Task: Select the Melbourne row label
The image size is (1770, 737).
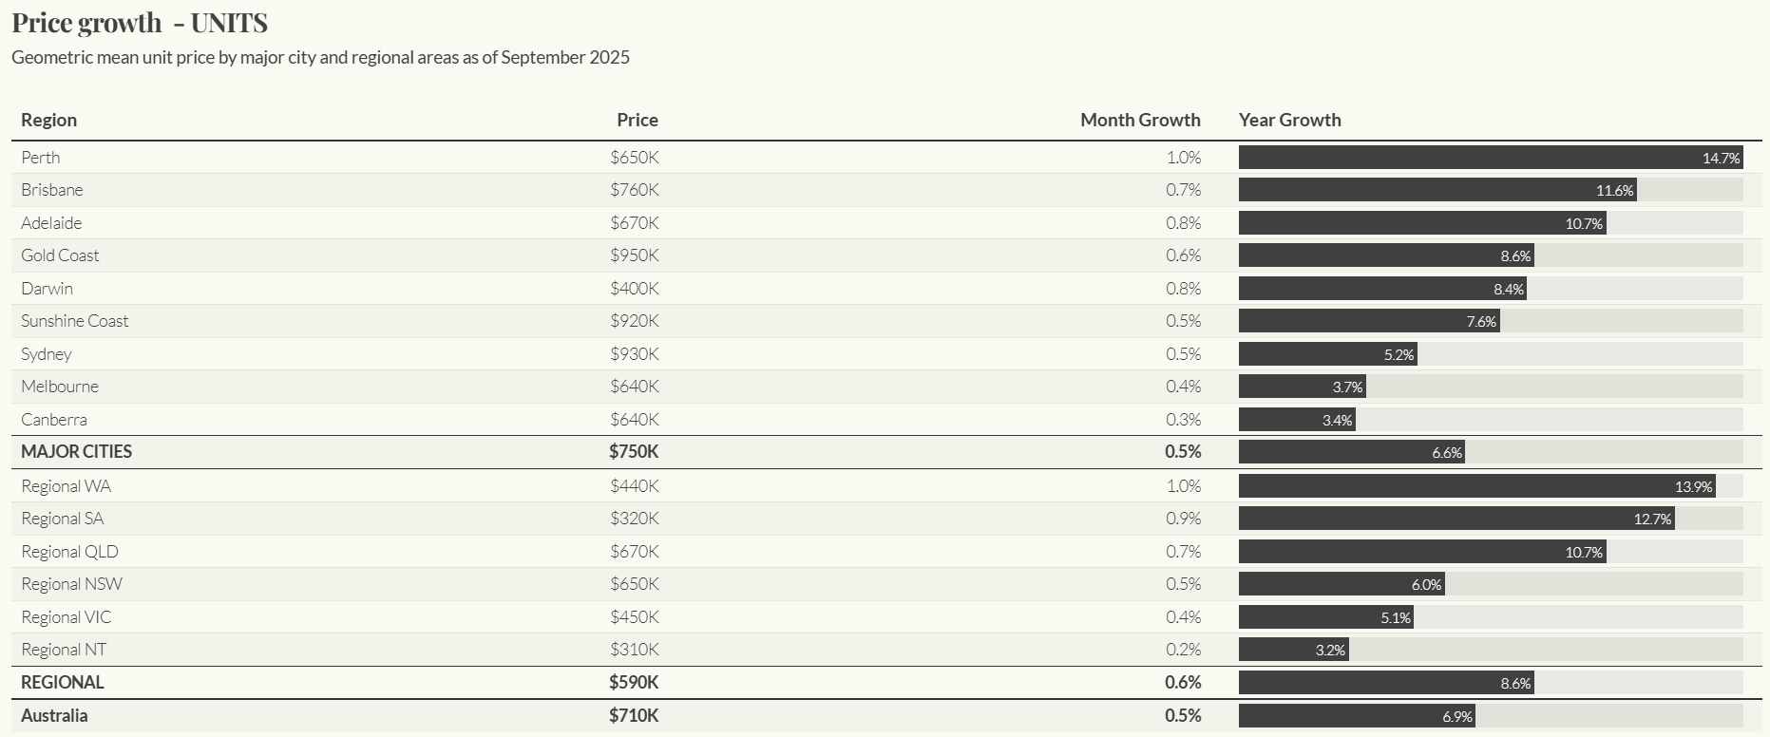Action: (x=60, y=387)
